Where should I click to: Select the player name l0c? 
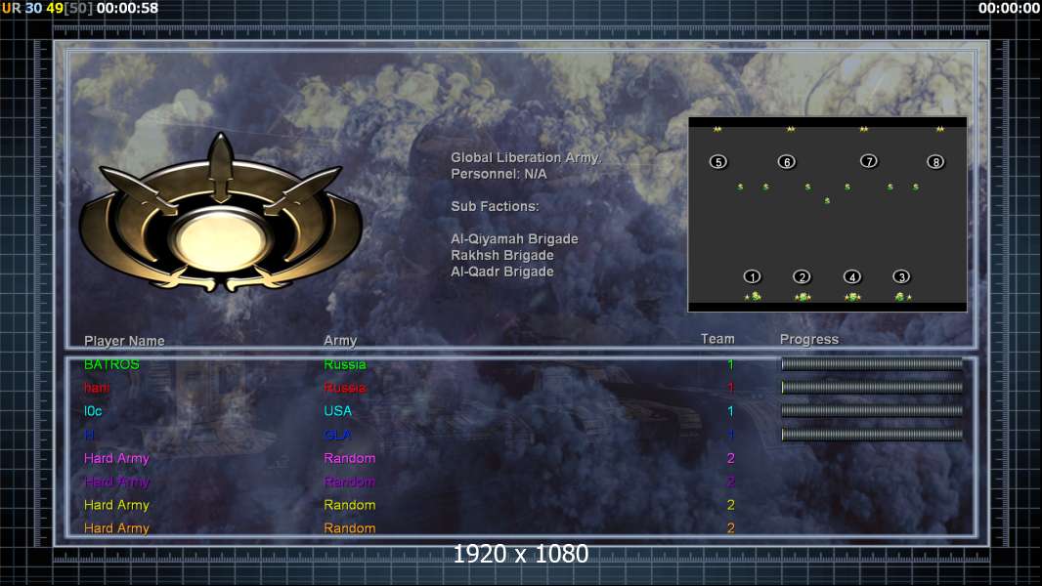click(x=93, y=411)
